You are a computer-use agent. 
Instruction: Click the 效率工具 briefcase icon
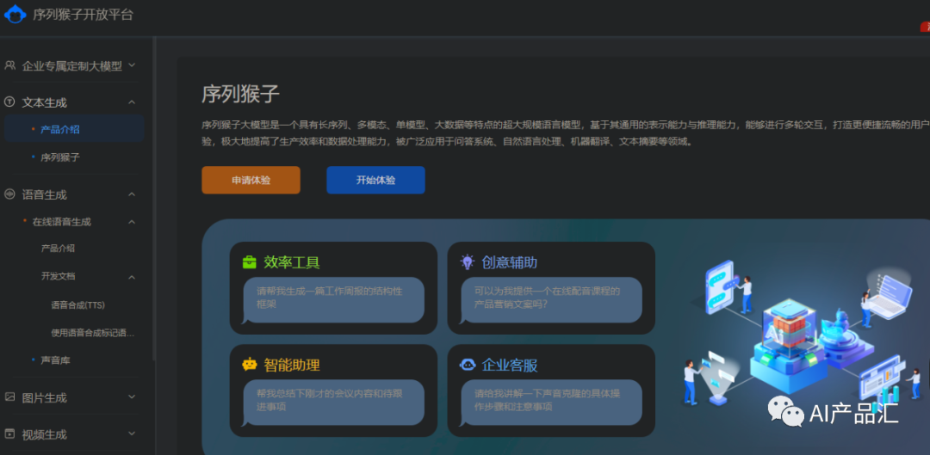click(250, 262)
